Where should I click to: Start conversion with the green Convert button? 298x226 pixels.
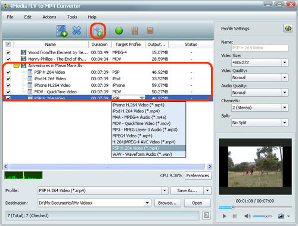coord(119,31)
